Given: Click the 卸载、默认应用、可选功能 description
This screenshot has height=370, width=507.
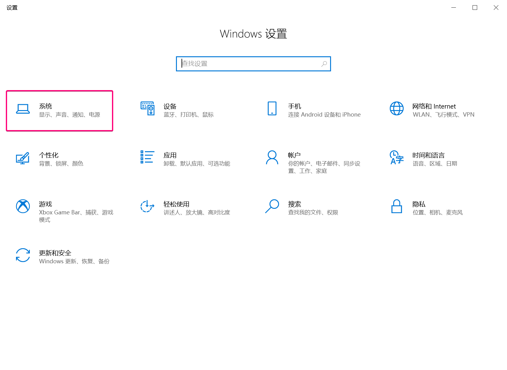Looking at the screenshot, I should click(x=197, y=163).
